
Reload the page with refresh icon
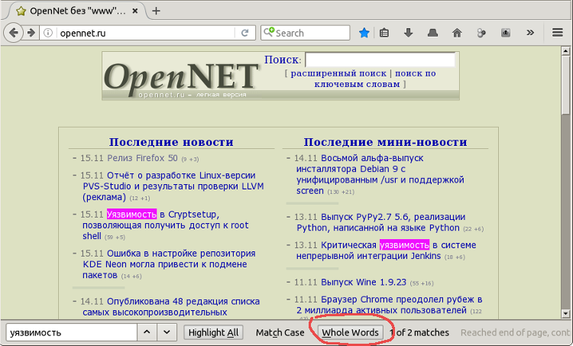click(244, 33)
